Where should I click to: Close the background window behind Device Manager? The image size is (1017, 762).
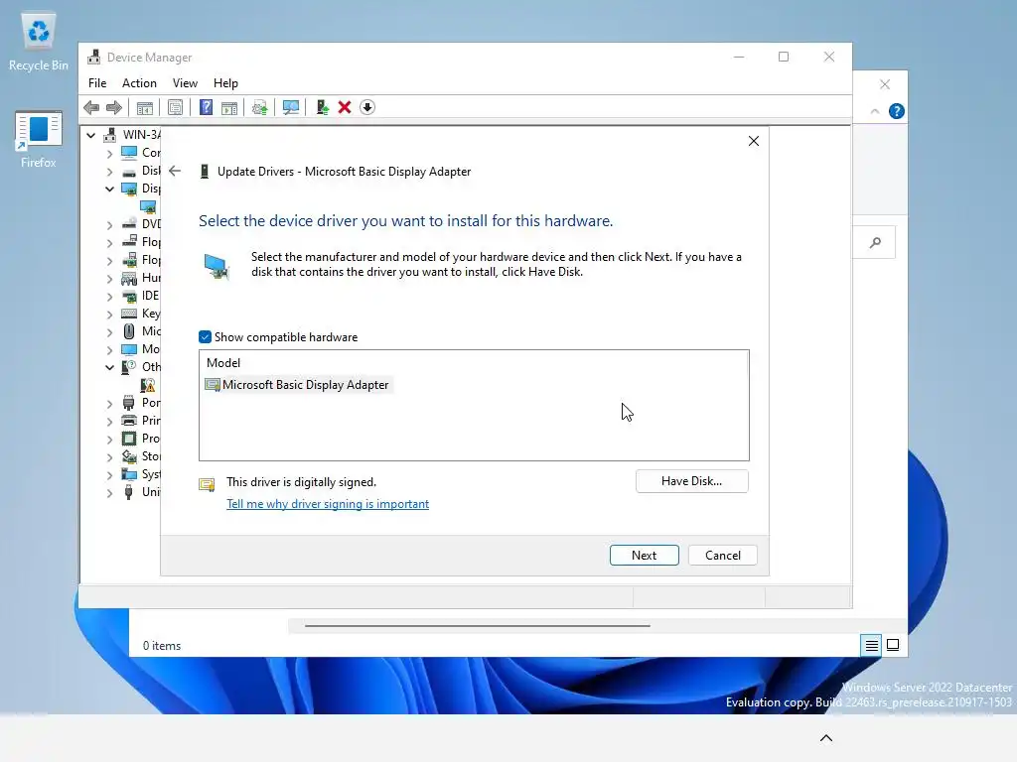pos(885,85)
